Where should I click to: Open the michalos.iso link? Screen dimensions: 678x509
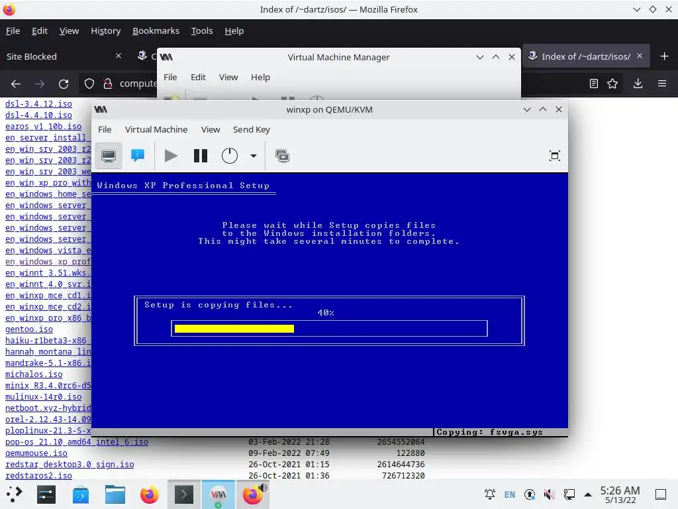coord(34,374)
